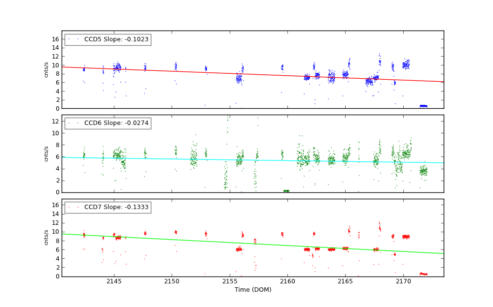Click the dark green near-zero cluster at 2160 in CCD6
The height and width of the screenshot is (307, 493).
[286, 191]
